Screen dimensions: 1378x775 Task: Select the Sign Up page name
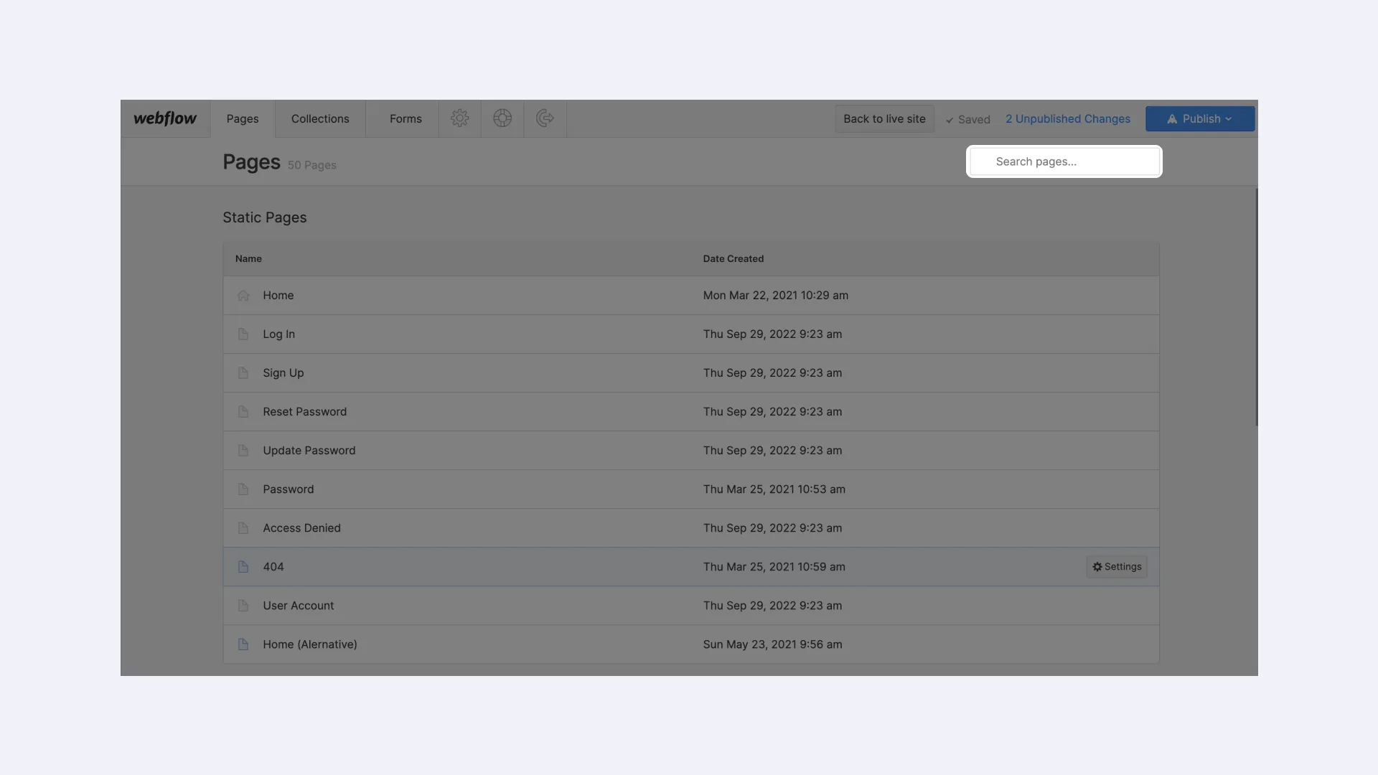283,373
